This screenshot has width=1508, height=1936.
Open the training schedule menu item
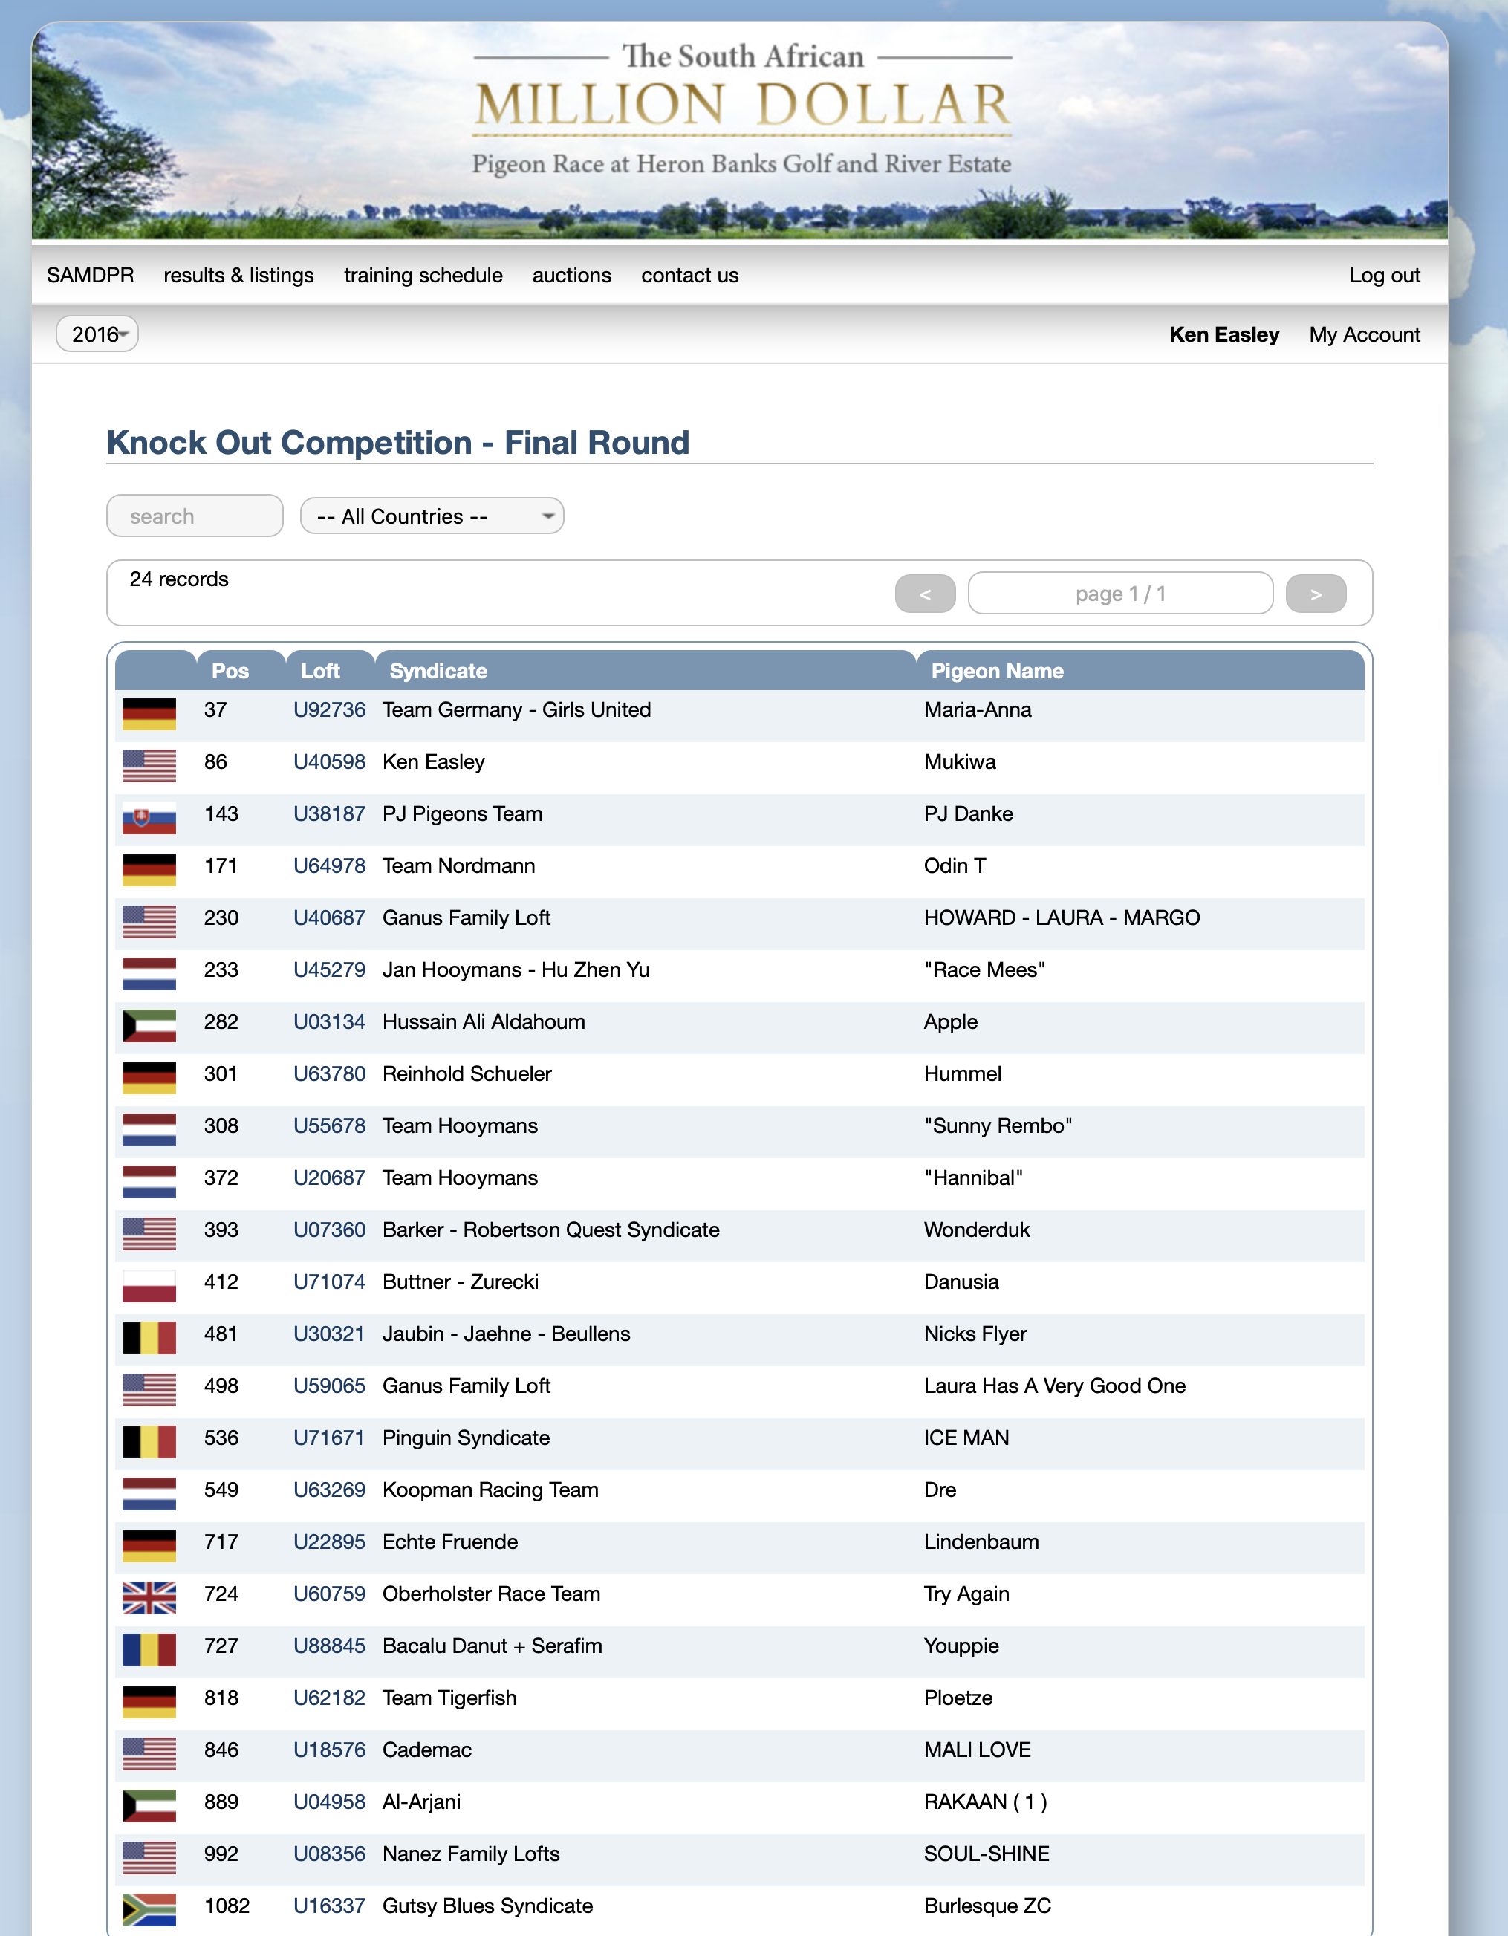(423, 276)
